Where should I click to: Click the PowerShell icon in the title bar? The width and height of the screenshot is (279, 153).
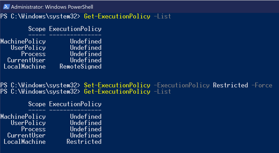coord(6,7)
